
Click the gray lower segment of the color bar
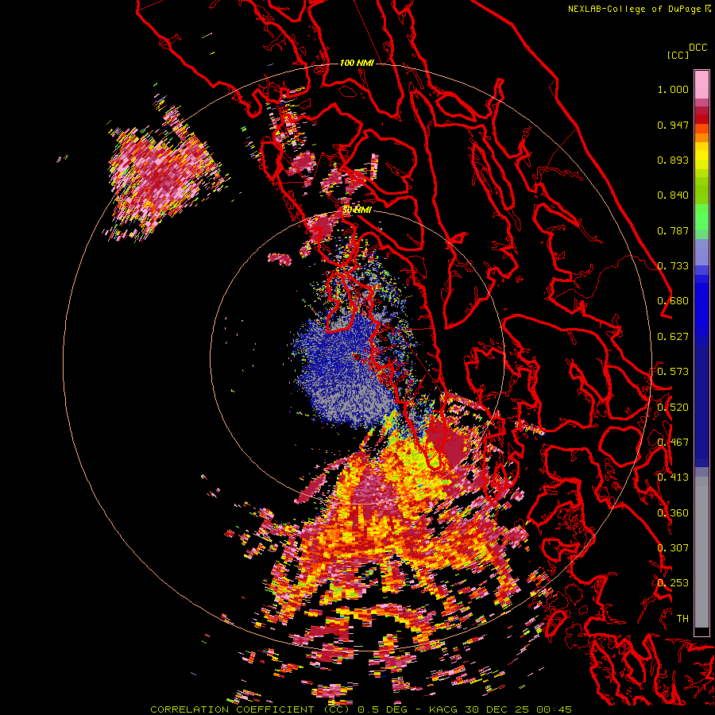[701, 552]
